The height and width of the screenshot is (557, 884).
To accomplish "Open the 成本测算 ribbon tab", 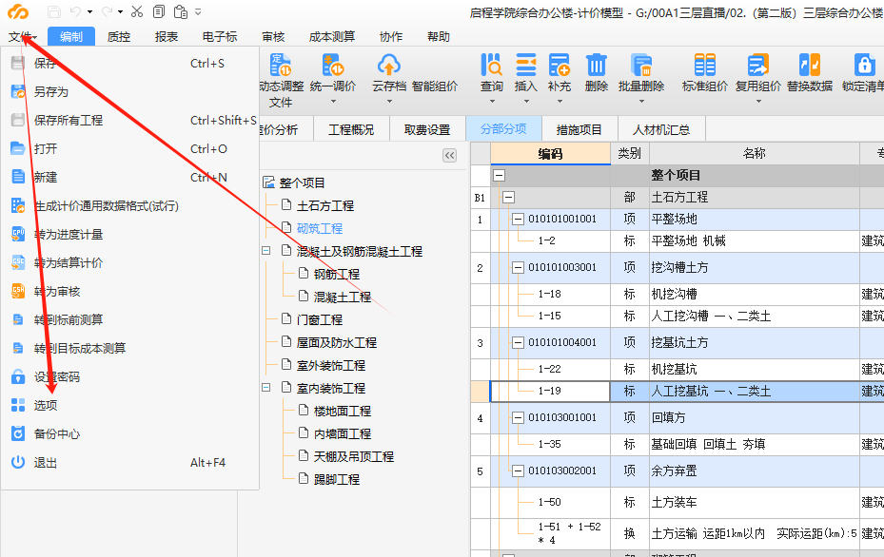I will [x=332, y=37].
